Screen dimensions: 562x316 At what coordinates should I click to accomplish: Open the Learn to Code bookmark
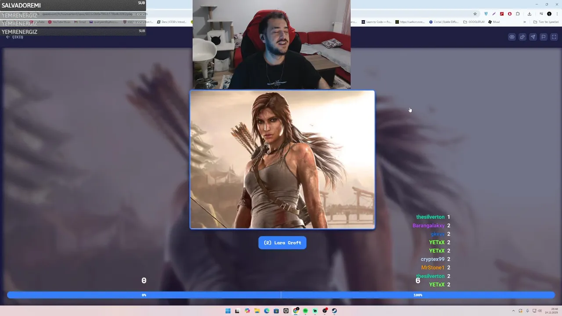(x=376, y=22)
